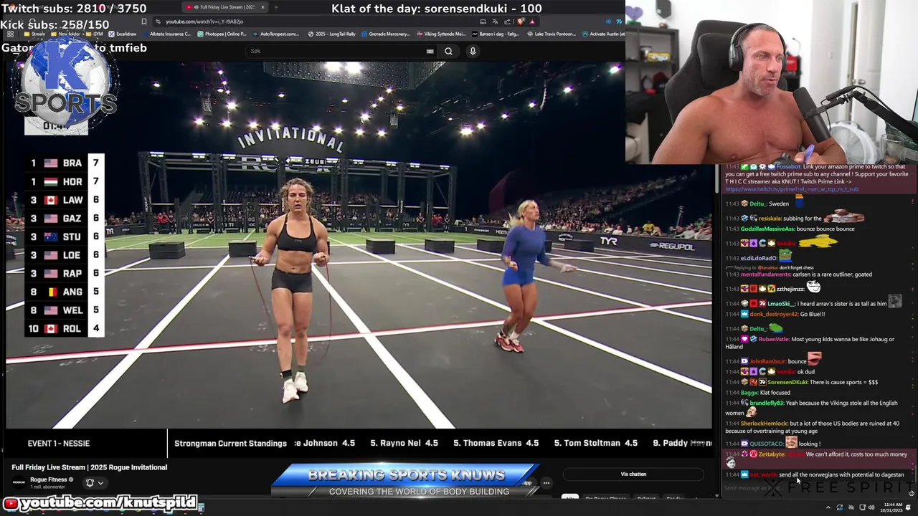The width and height of the screenshot is (918, 516).
Task: Expand the system tray hidden icons chevron
Action: 828,507
